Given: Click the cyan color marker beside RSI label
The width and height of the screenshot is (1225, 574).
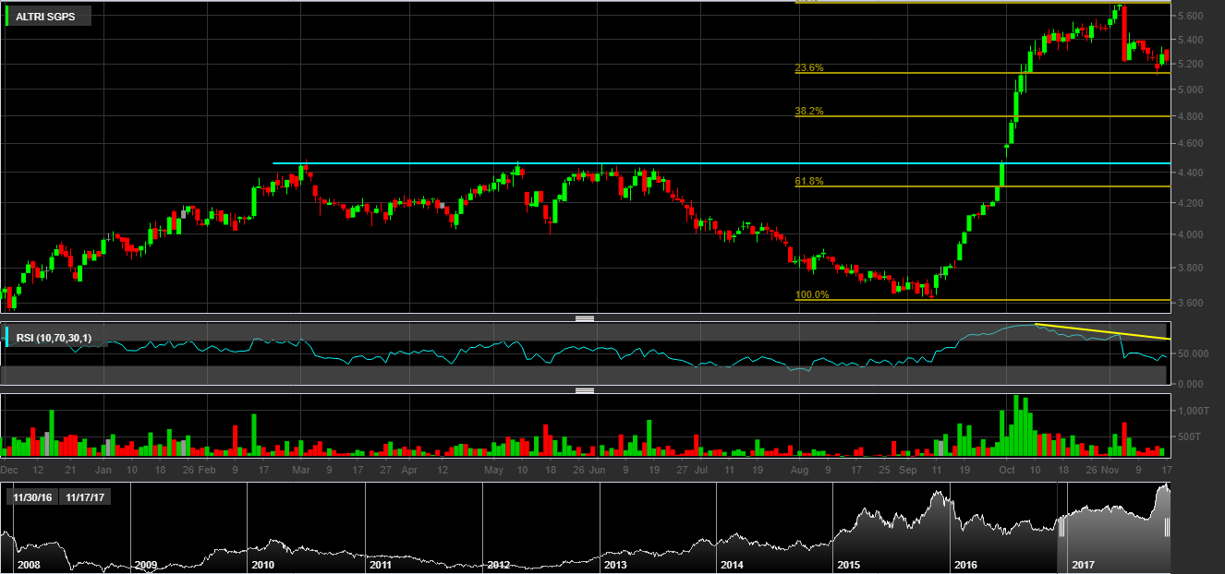Looking at the screenshot, I should tap(8, 338).
